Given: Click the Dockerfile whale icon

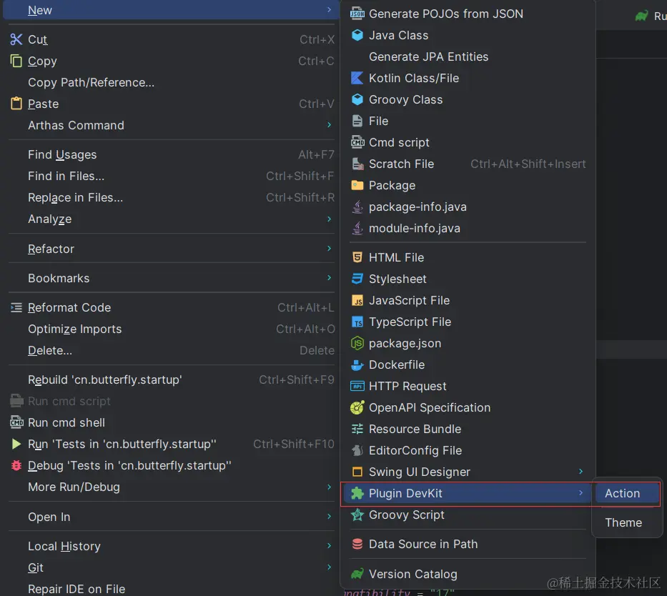Looking at the screenshot, I should coord(357,364).
